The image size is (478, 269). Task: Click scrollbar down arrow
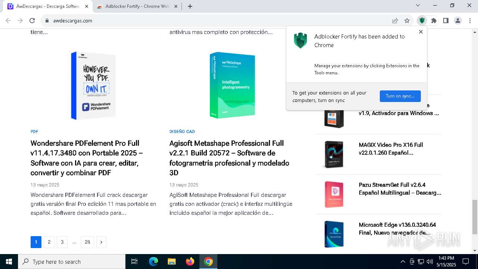tap(475, 251)
